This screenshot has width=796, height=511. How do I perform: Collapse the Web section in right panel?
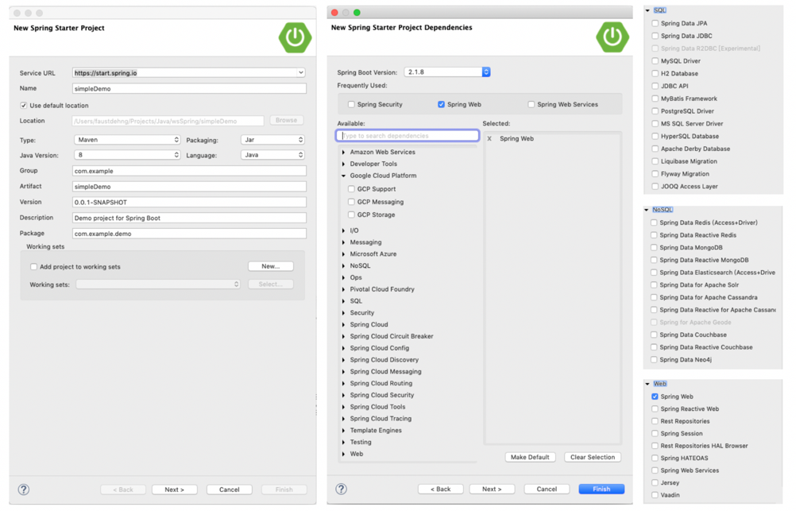(x=647, y=384)
